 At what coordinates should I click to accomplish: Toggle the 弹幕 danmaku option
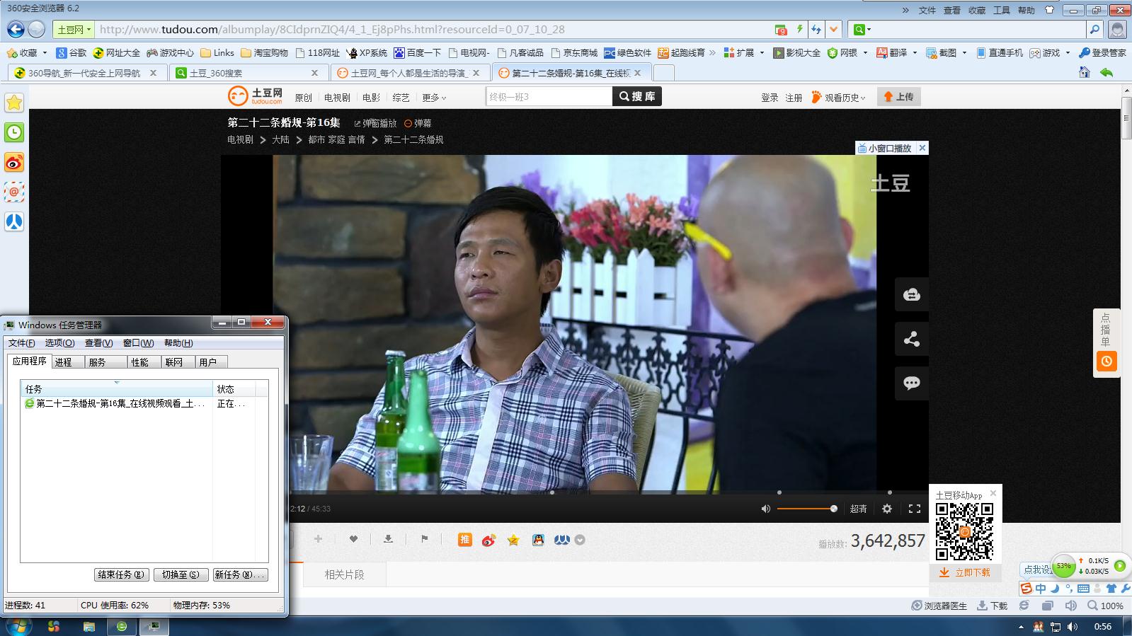tap(418, 123)
